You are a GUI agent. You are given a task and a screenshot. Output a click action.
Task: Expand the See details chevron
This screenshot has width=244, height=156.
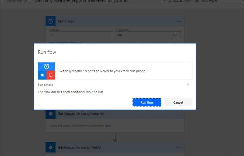[x=188, y=84]
